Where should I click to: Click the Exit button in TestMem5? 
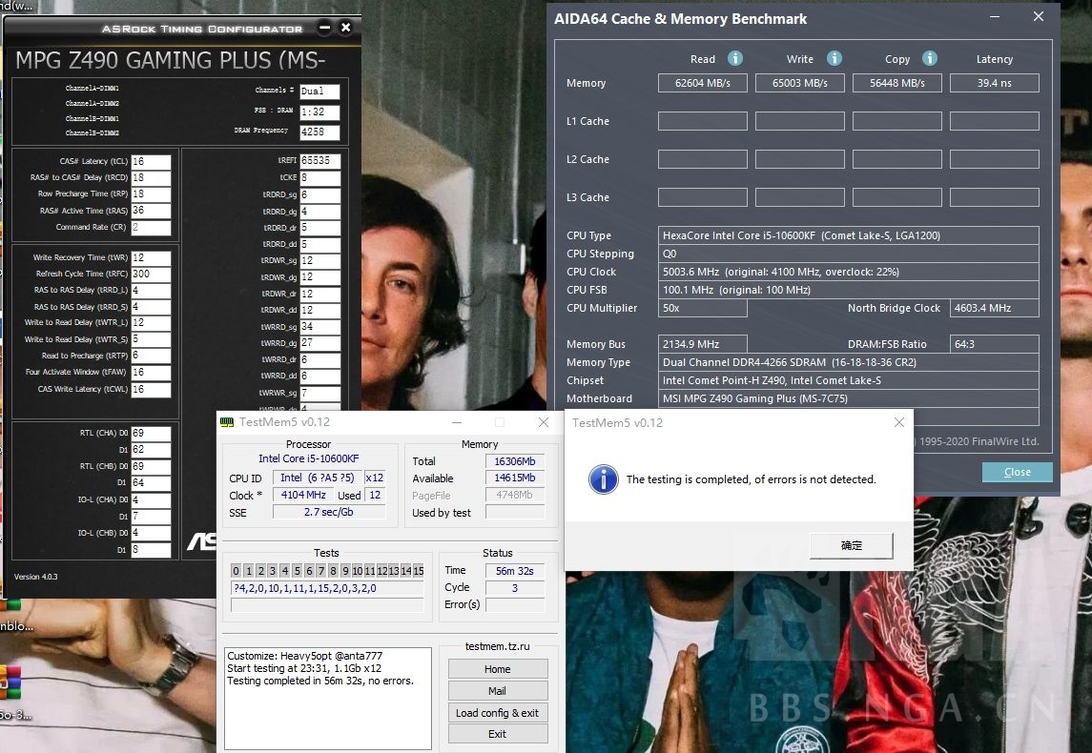point(497,734)
